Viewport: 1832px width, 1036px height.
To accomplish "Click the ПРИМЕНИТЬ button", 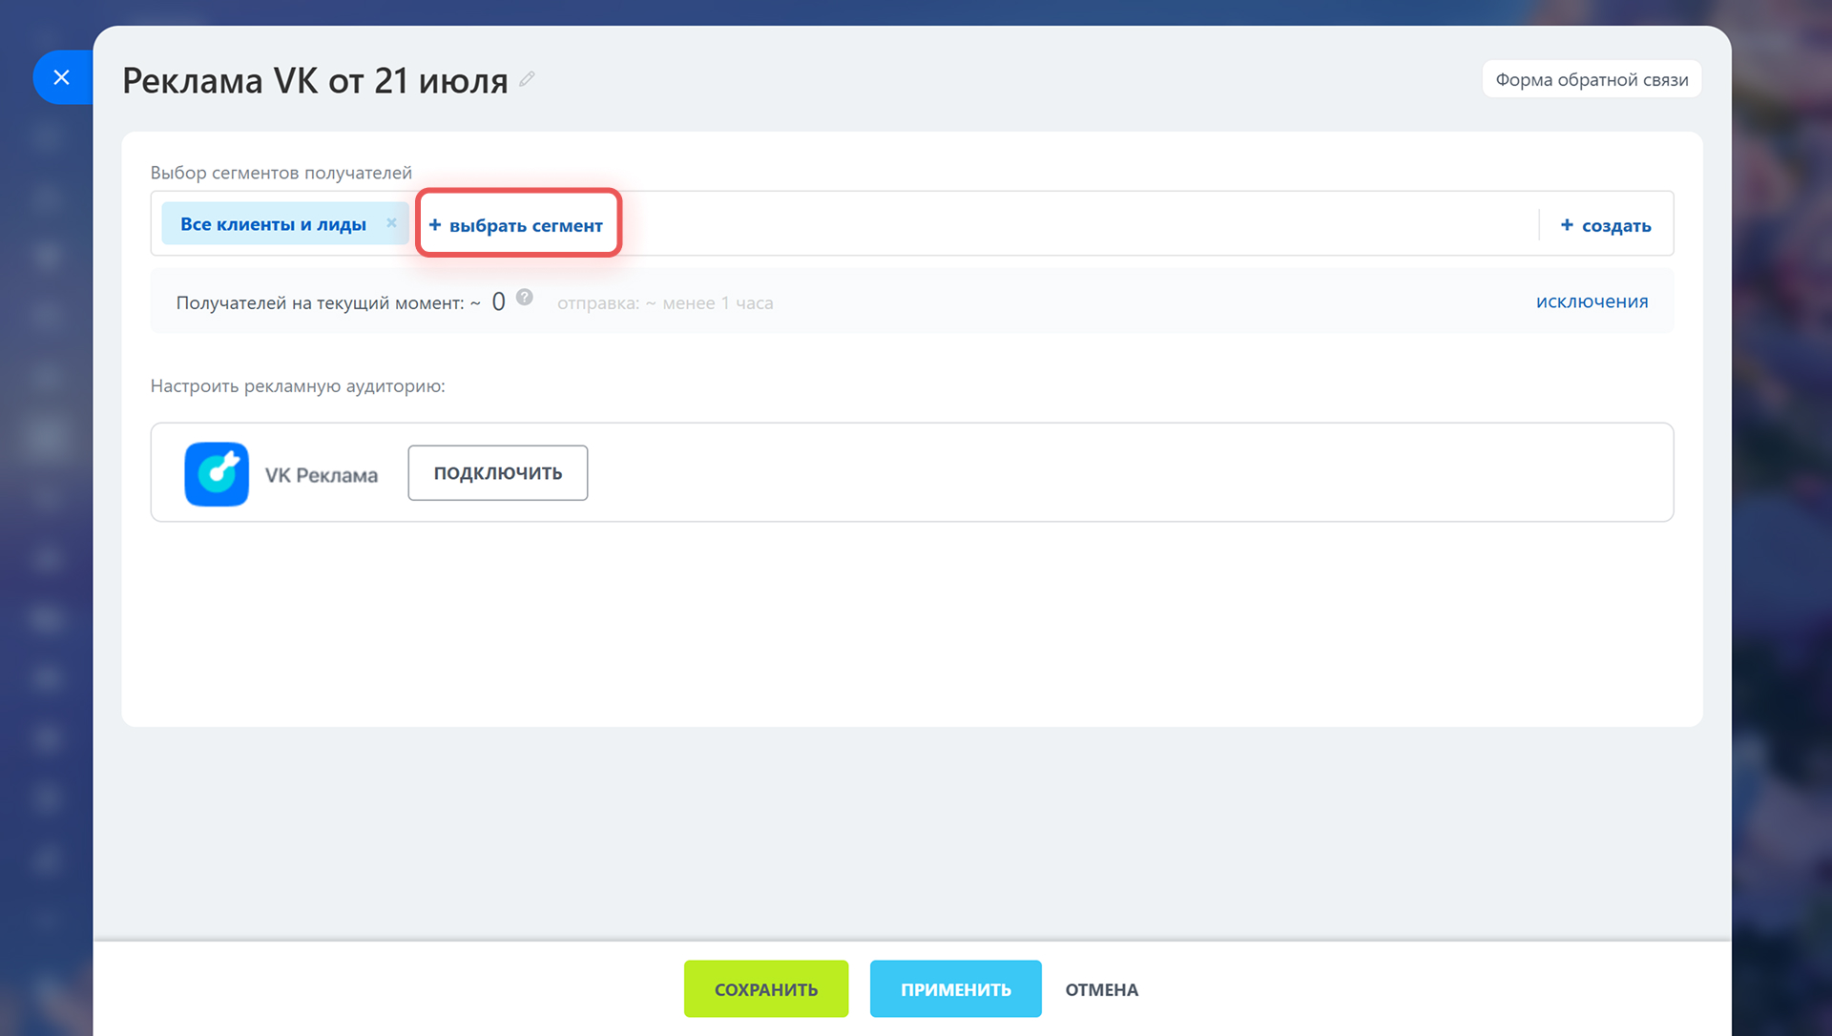I will (x=956, y=988).
